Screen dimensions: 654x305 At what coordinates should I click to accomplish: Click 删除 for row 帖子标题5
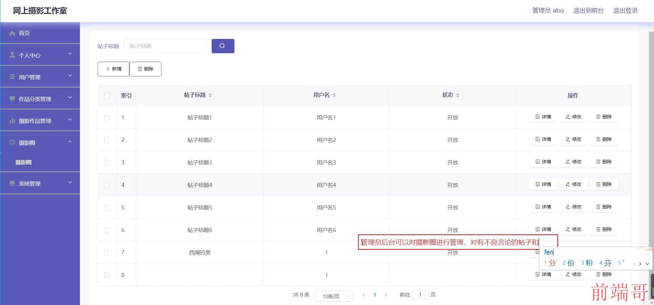pos(604,207)
